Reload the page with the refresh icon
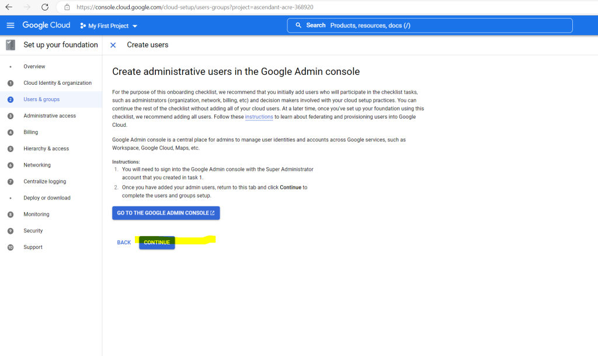 (x=44, y=7)
